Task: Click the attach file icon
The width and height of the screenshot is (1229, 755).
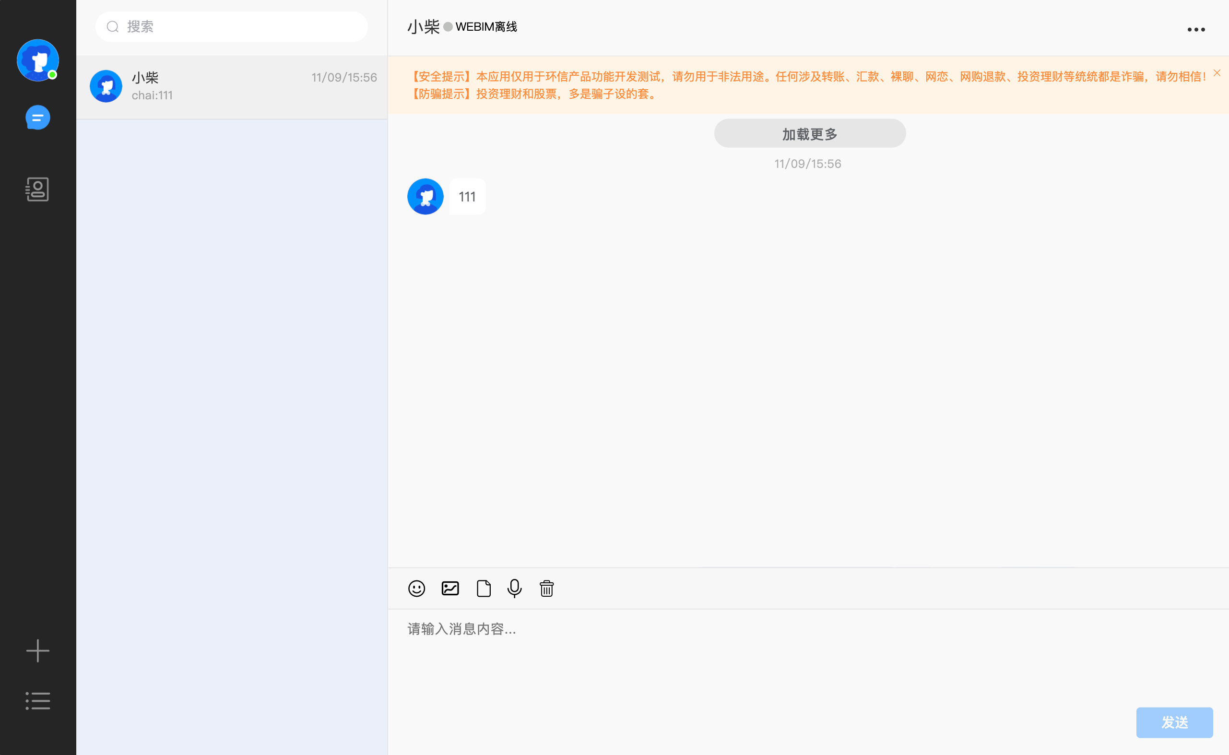Action: (484, 589)
